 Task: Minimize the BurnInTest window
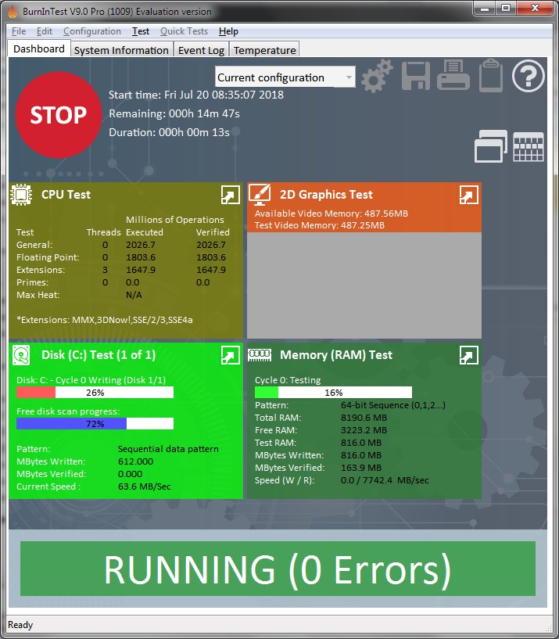click(x=485, y=8)
